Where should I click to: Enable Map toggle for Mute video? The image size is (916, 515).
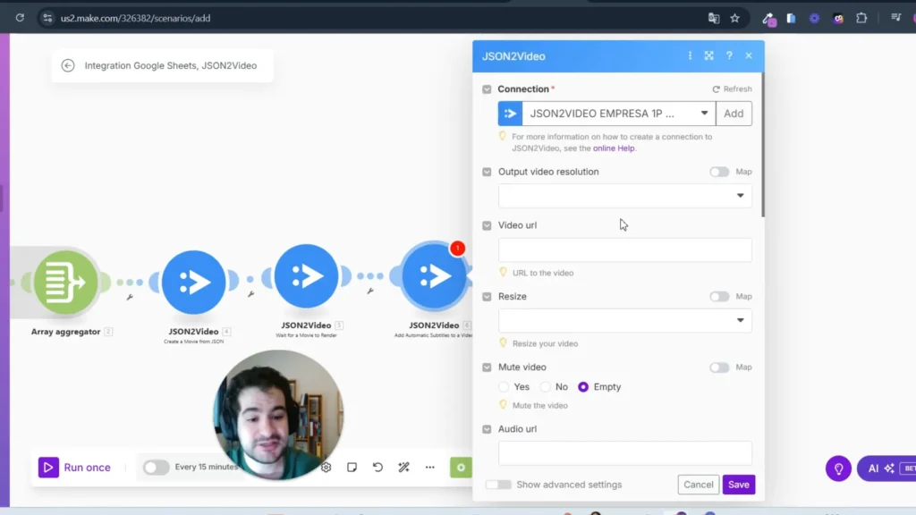pyautogui.click(x=719, y=367)
